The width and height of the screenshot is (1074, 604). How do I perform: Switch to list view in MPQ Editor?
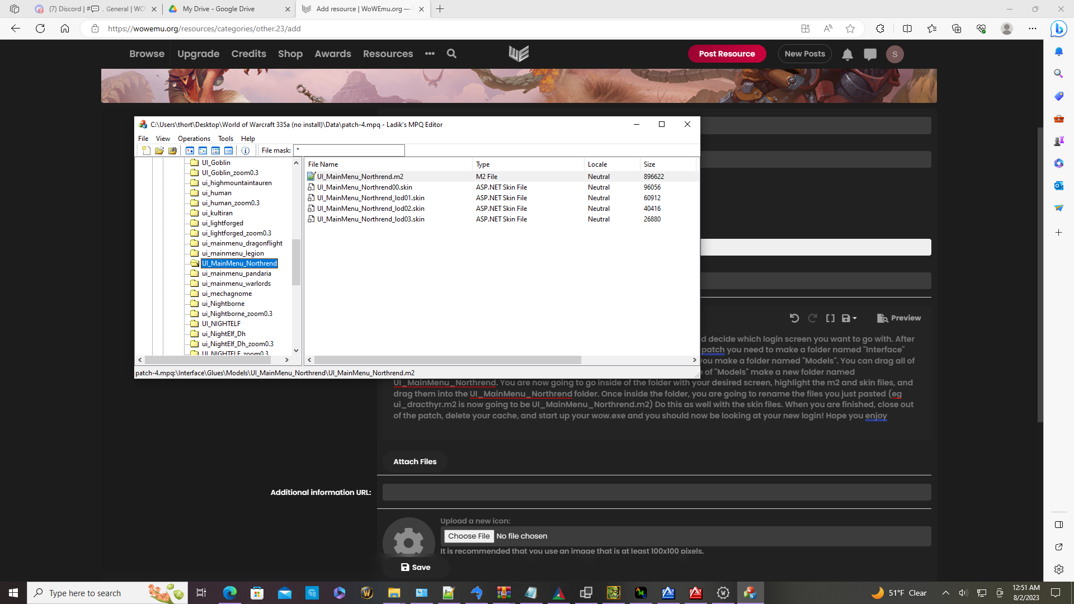click(x=215, y=150)
